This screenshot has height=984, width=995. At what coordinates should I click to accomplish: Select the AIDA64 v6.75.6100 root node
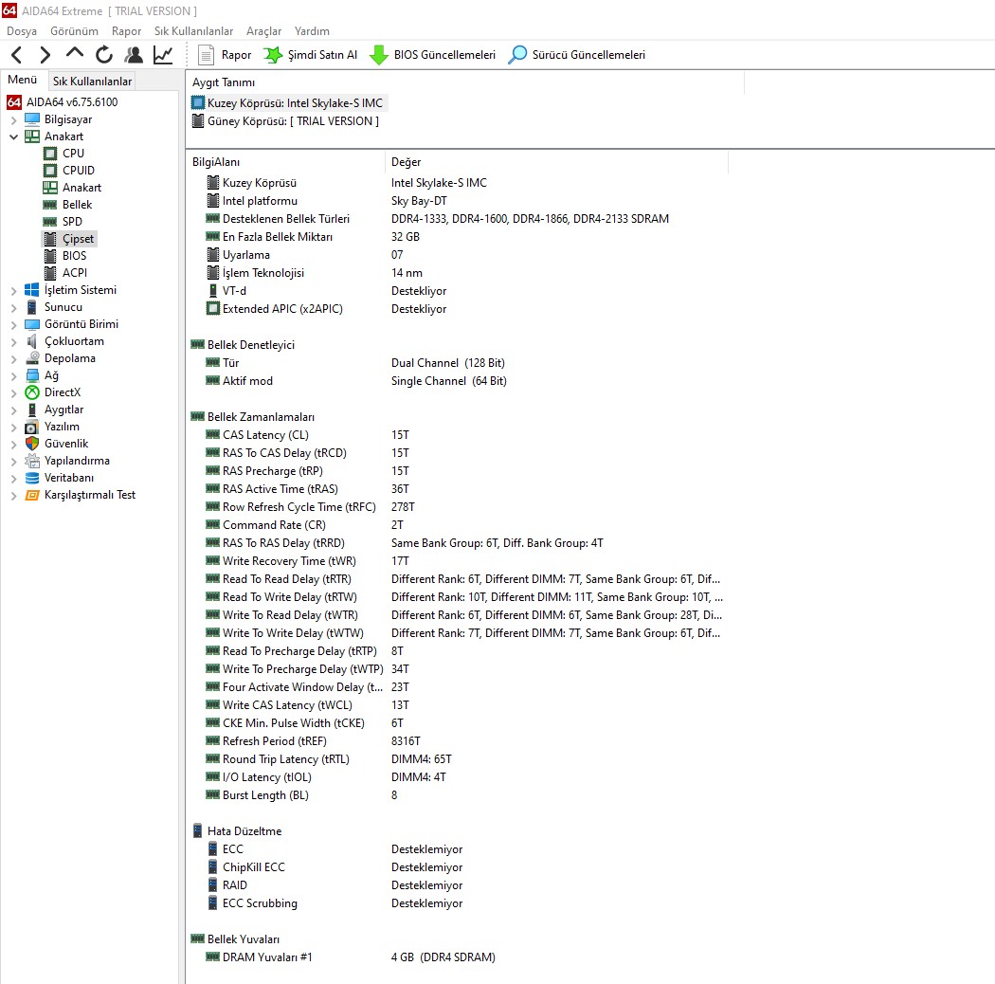click(63, 102)
